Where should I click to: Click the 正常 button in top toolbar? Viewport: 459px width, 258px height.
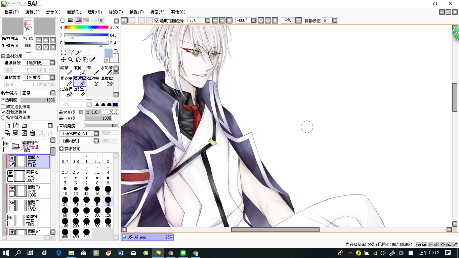[287, 20]
